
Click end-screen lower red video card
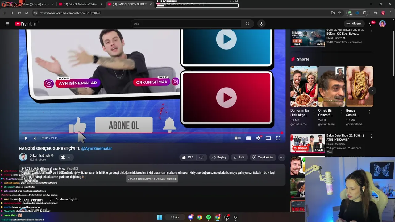tap(227, 98)
